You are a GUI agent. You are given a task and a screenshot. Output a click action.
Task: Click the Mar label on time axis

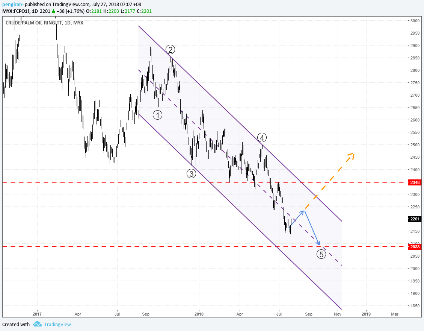coord(395,314)
